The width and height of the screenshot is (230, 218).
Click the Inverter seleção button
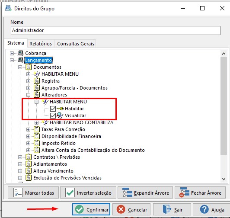click(x=88, y=192)
